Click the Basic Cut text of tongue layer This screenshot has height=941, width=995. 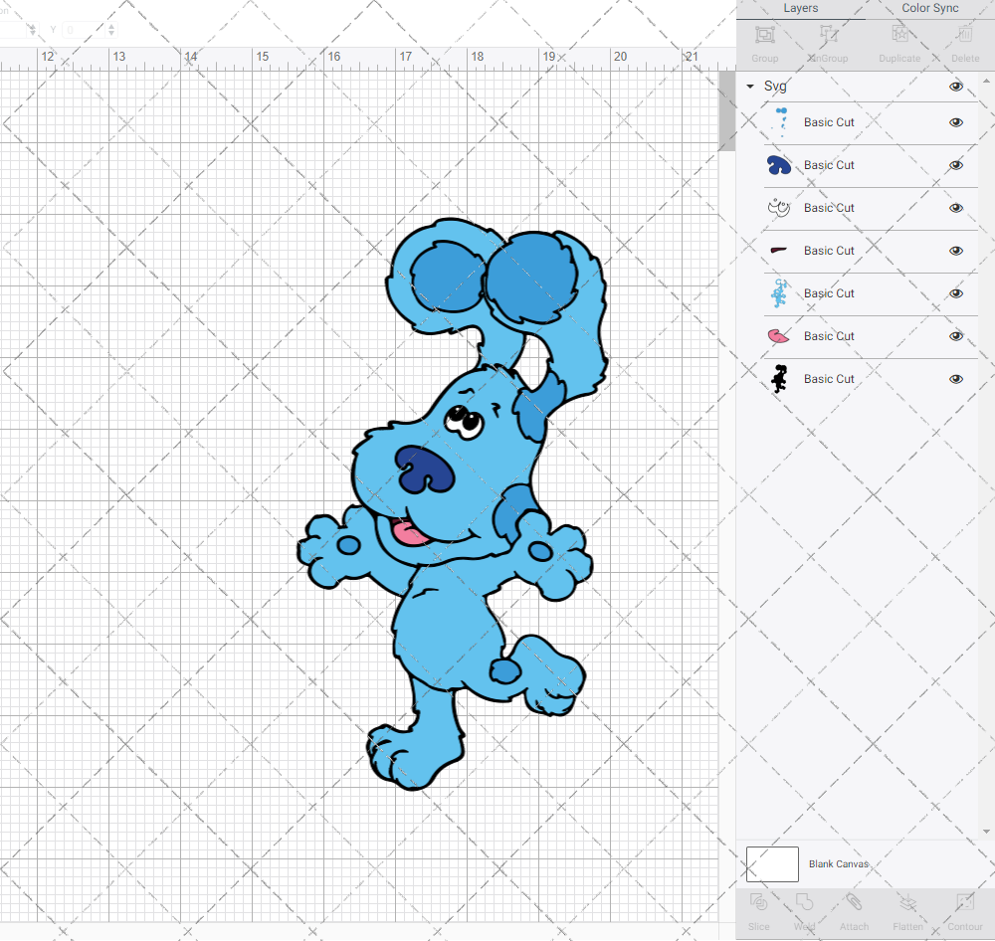coord(829,336)
